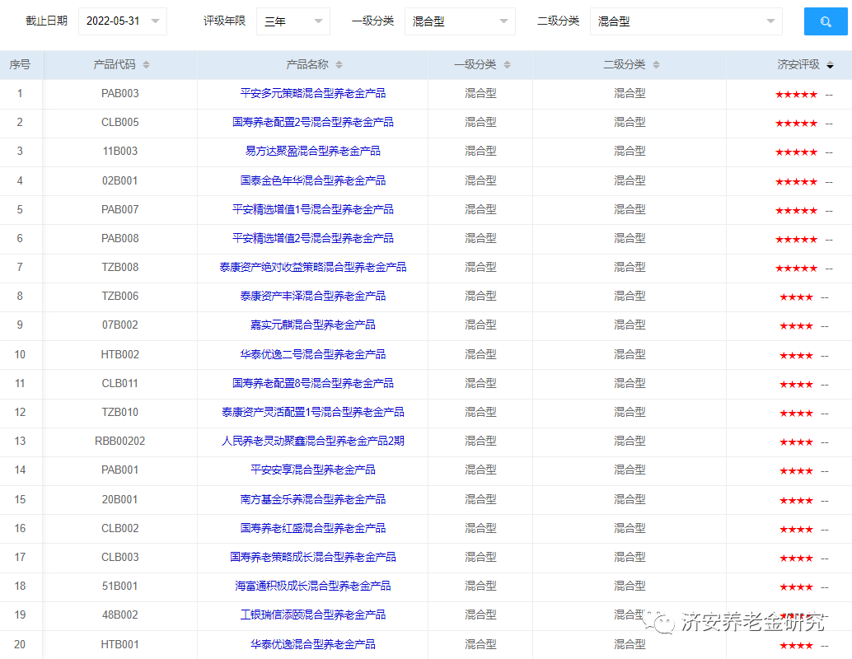Open 南方基金乐养混合型养老金产品 link
Screen dimensions: 852x659
pyautogui.click(x=313, y=499)
